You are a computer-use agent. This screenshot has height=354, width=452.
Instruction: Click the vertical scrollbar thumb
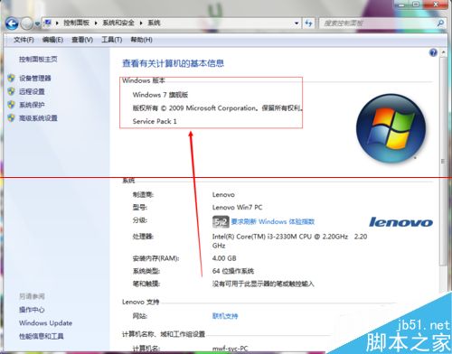click(x=443, y=162)
